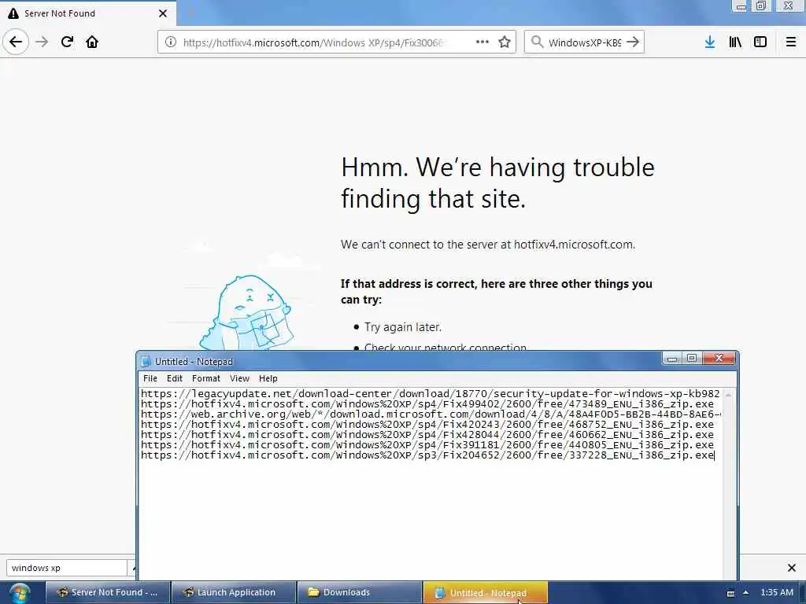Open the Downloads folder from taskbar
The width and height of the screenshot is (806, 604).
click(x=359, y=592)
